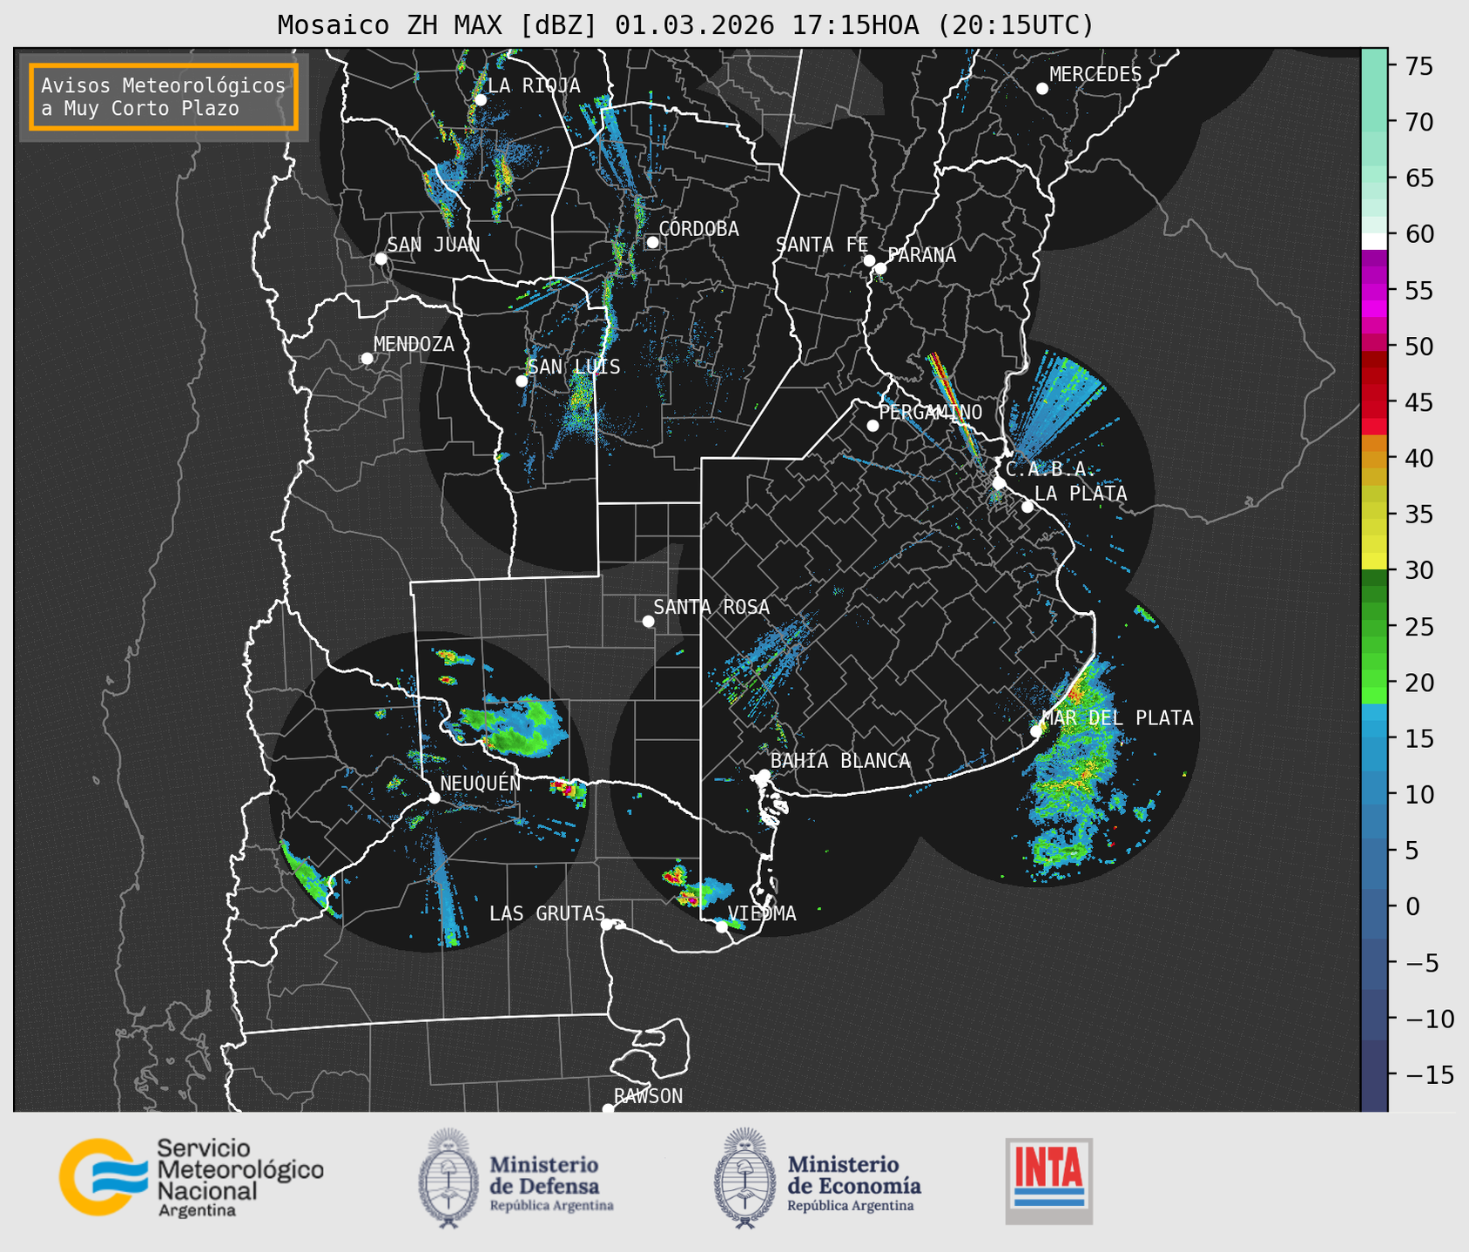Open the Avisos Meteorológicos a Muy Corto Plazo box
Screen dimensions: 1469x1252
[164, 97]
